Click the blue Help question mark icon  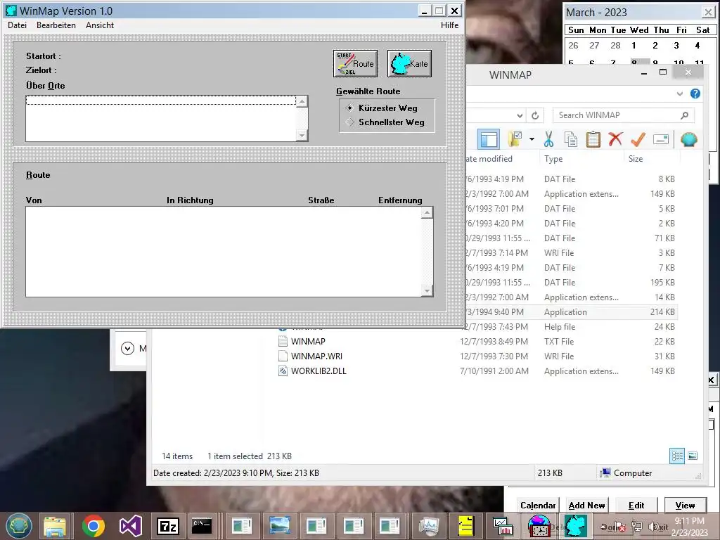pos(695,94)
